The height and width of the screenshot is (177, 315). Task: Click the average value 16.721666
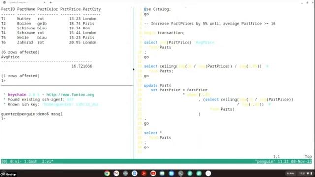point(82,66)
